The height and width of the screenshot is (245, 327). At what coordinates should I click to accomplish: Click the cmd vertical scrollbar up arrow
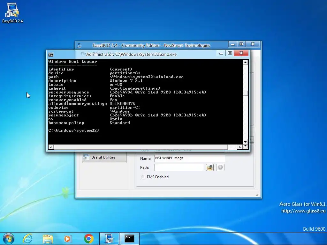point(245,62)
